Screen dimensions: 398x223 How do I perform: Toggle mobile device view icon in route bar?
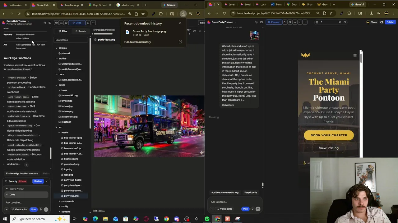click(317, 22)
